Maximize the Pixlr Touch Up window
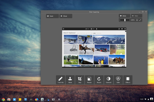This screenshot has height=102, width=154. [143, 12]
